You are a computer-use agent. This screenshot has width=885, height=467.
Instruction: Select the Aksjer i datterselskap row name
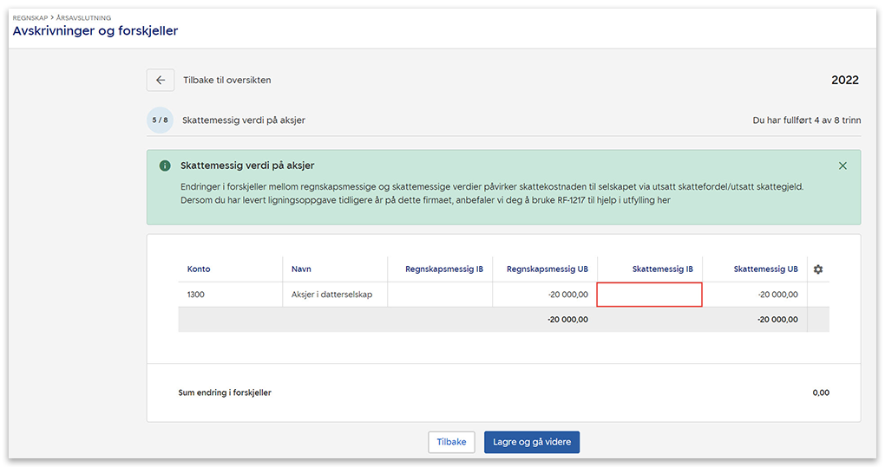[x=331, y=295]
